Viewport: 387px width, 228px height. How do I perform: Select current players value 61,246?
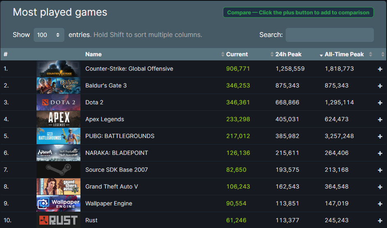(x=236, y=220)
